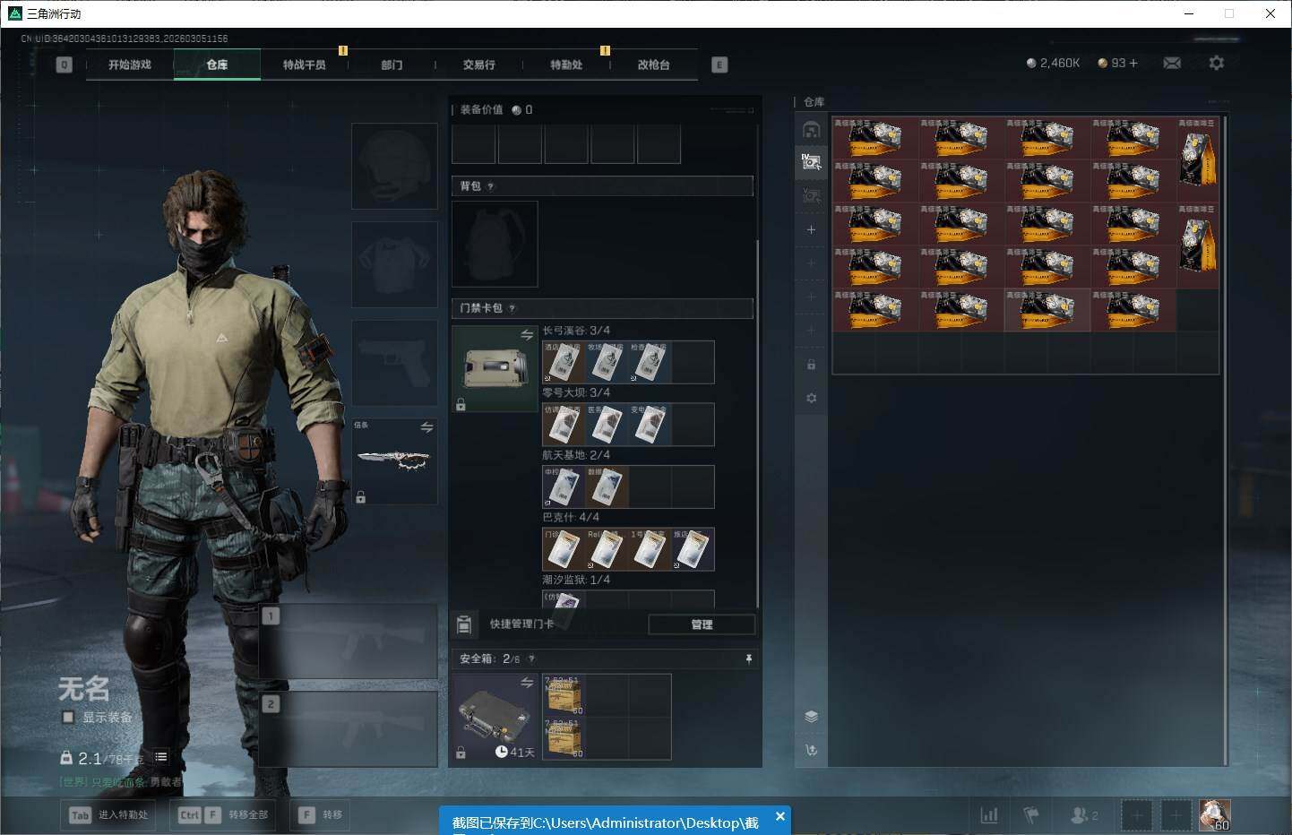The height and width of the screenshot is (835, 1292).
Task: Click swap arrows on the keycard pack
Action: click(527, 335)
